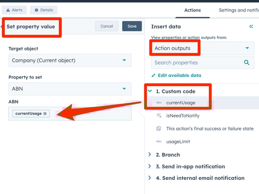Click the info icon on currentUsage token

[45, 114]
